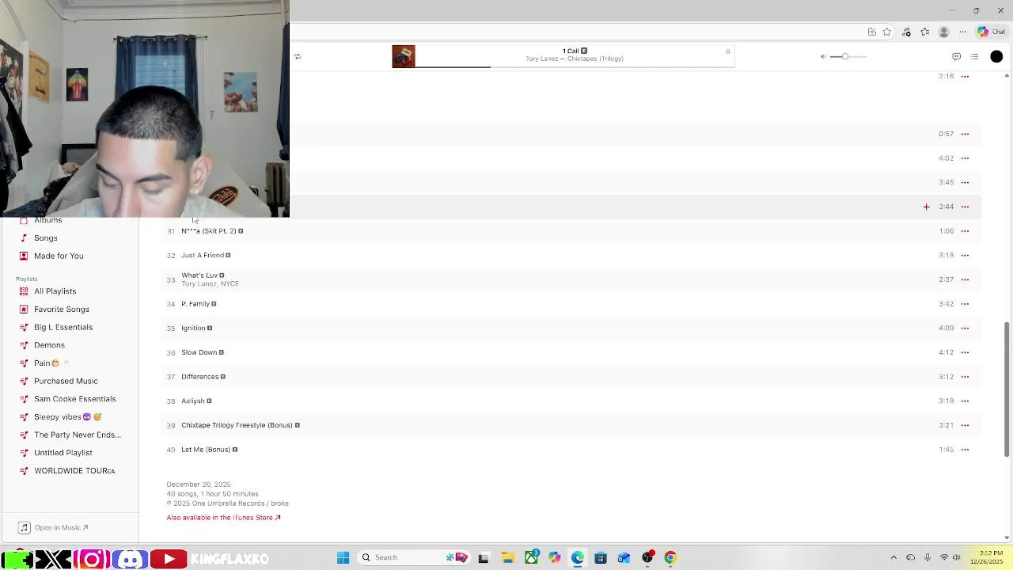This screenshot has width=1013, height=570.
Task: Open more options for the 2:16 track
Action: (x=965, y=76)
